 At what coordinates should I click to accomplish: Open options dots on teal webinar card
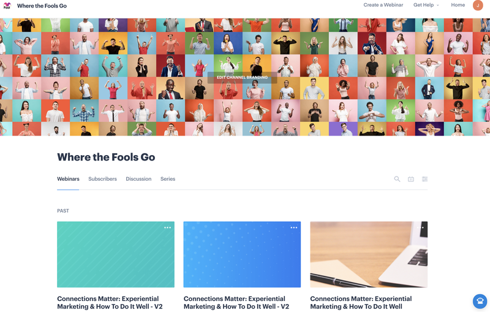click(167, 227)
